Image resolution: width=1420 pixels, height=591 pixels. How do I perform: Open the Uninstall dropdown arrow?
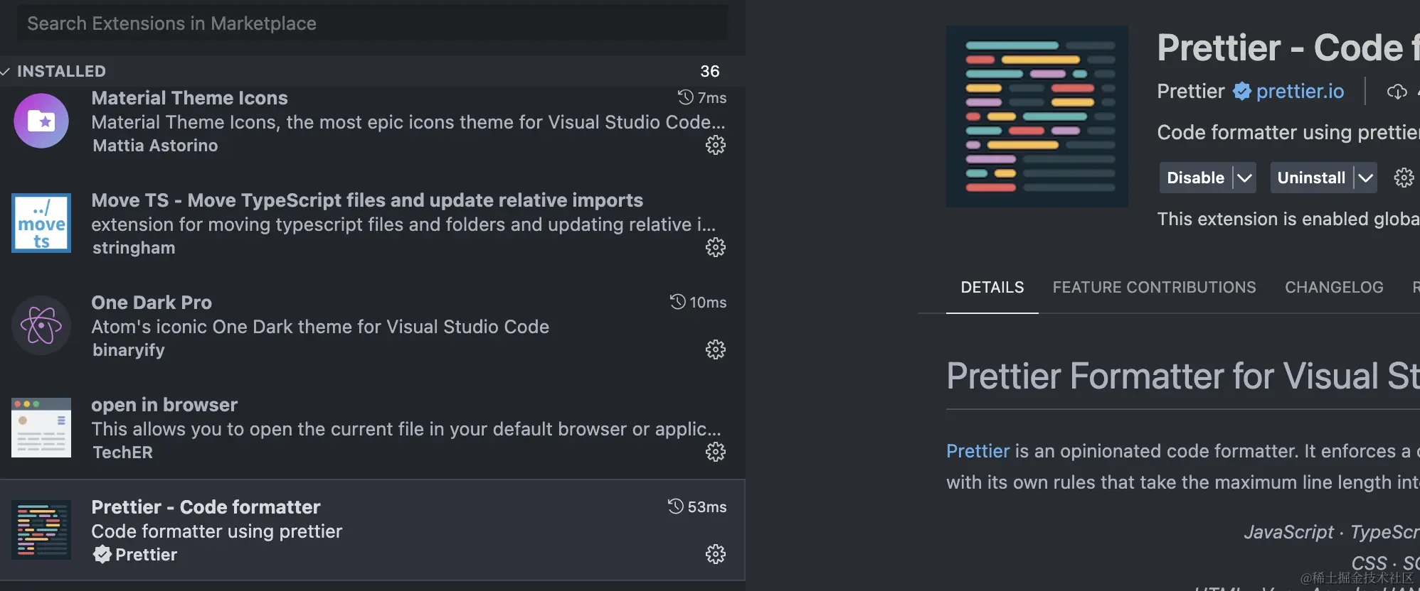pos(1365,178)
